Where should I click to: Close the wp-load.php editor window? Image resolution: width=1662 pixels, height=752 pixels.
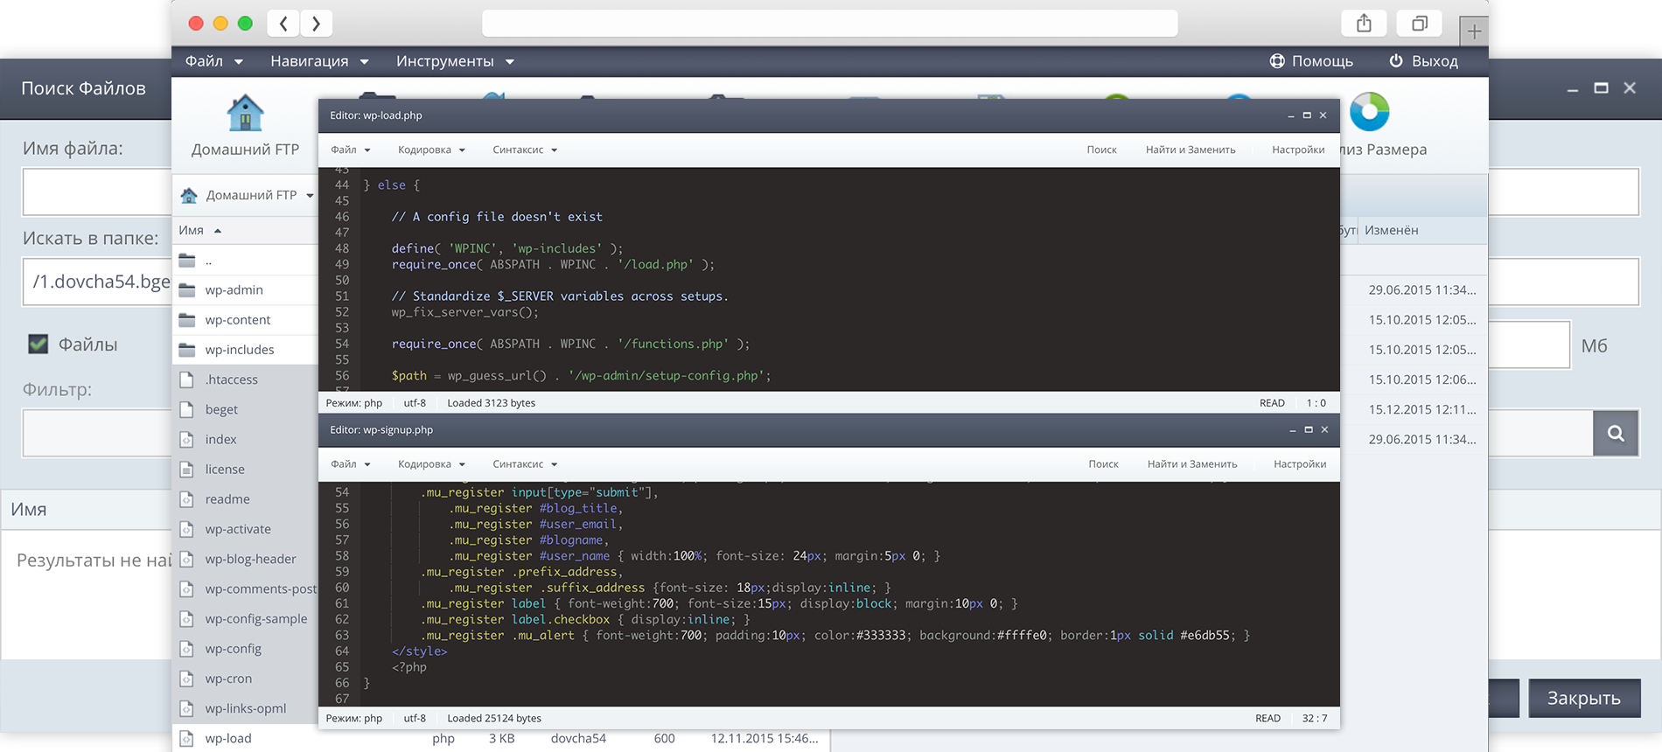point(1323,115)
